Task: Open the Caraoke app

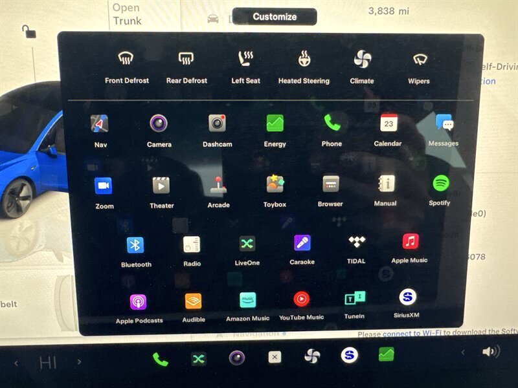Action: [x=302, y=244]
